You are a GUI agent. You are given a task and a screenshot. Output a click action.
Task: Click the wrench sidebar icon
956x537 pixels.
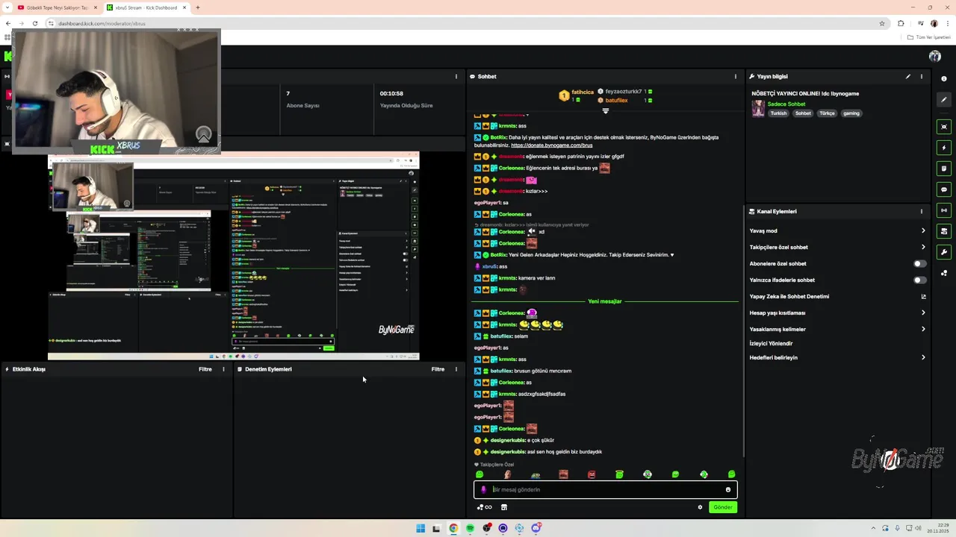[944, 252]
